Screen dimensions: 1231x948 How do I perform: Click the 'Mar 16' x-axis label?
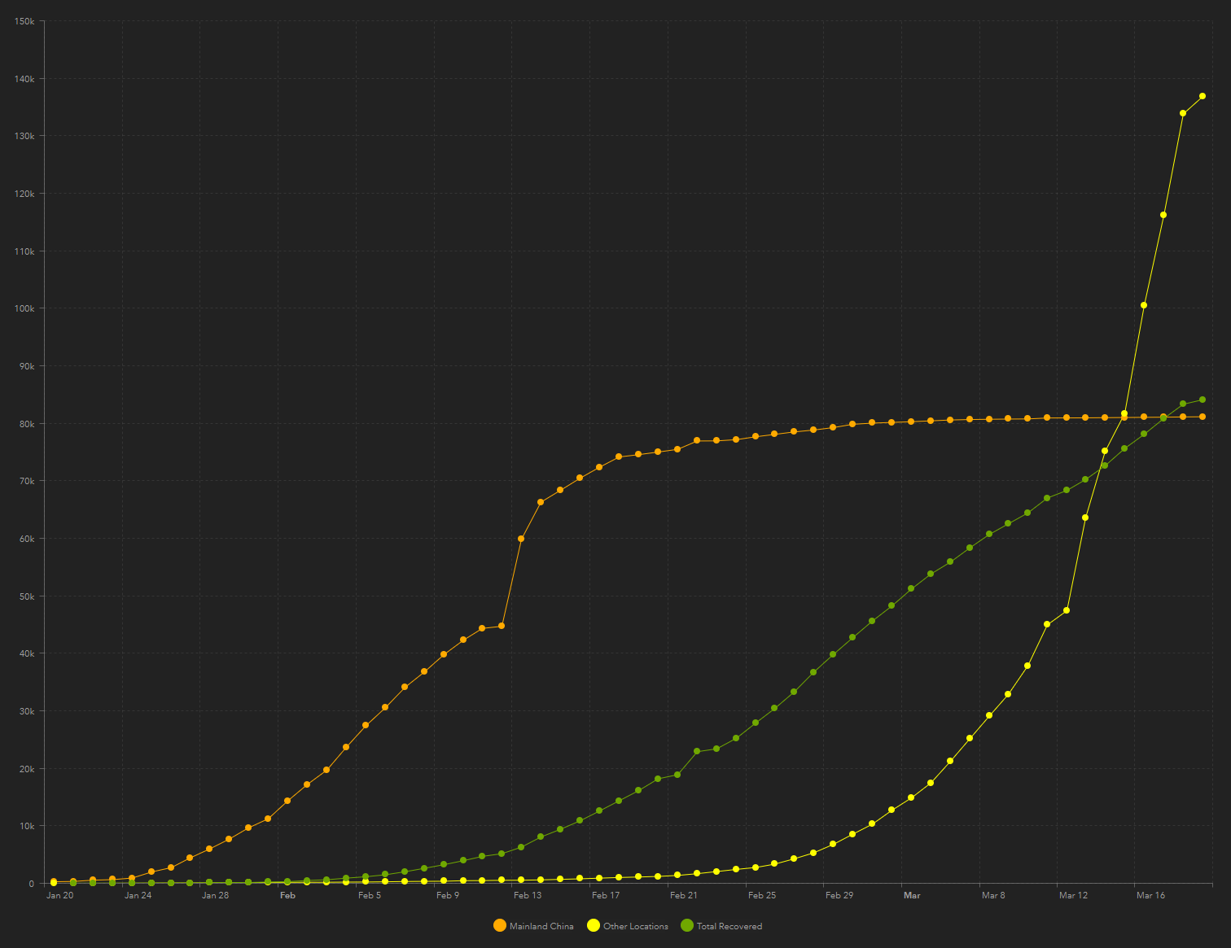tap(1151, 895)
